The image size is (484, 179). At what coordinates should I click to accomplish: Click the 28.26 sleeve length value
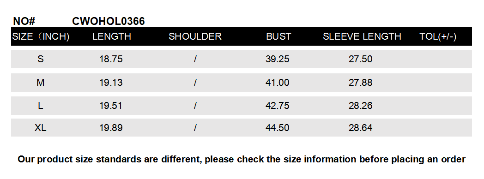click(361, 106)
